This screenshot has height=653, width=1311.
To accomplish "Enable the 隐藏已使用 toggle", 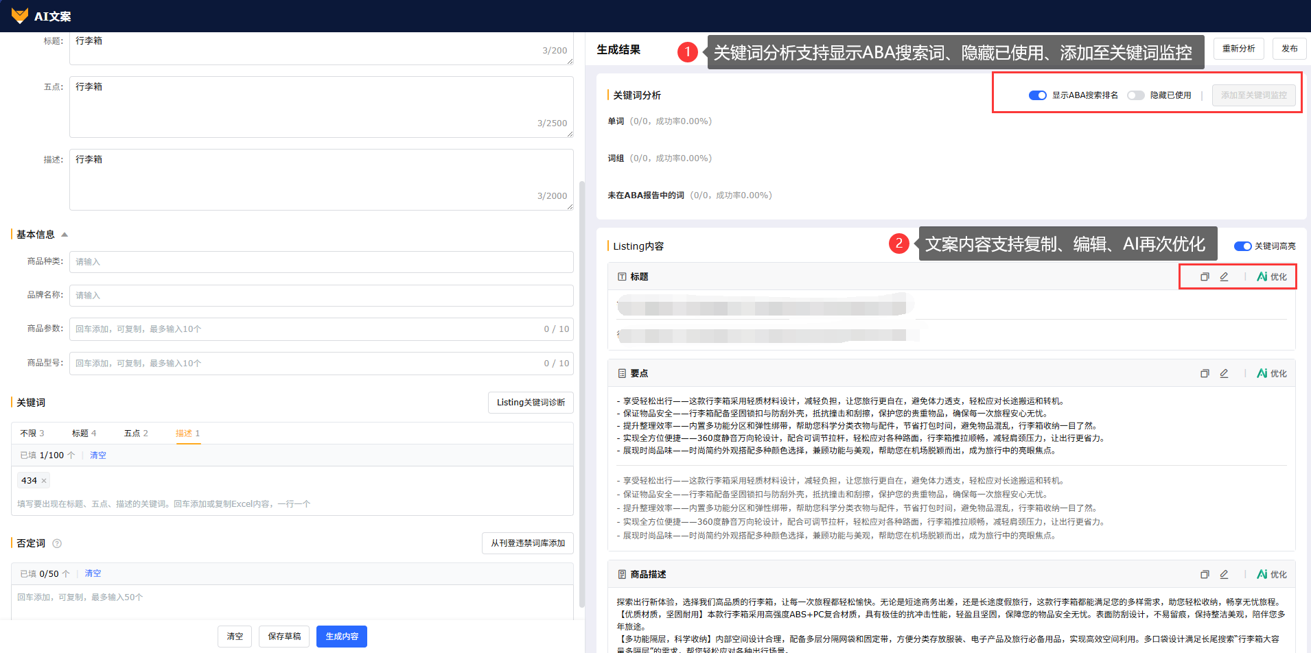I will (x=1135, y=95).
